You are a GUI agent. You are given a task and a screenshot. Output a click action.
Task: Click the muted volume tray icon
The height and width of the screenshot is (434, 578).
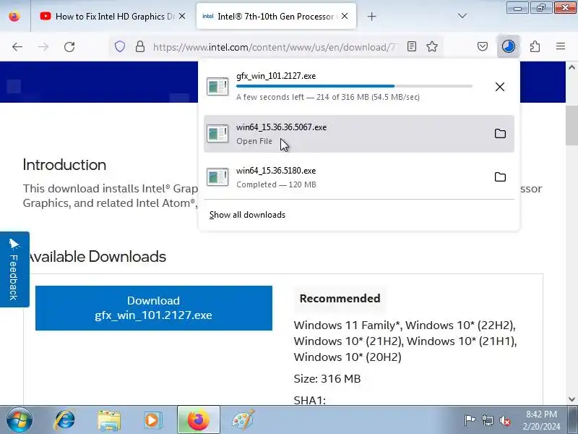504,420
